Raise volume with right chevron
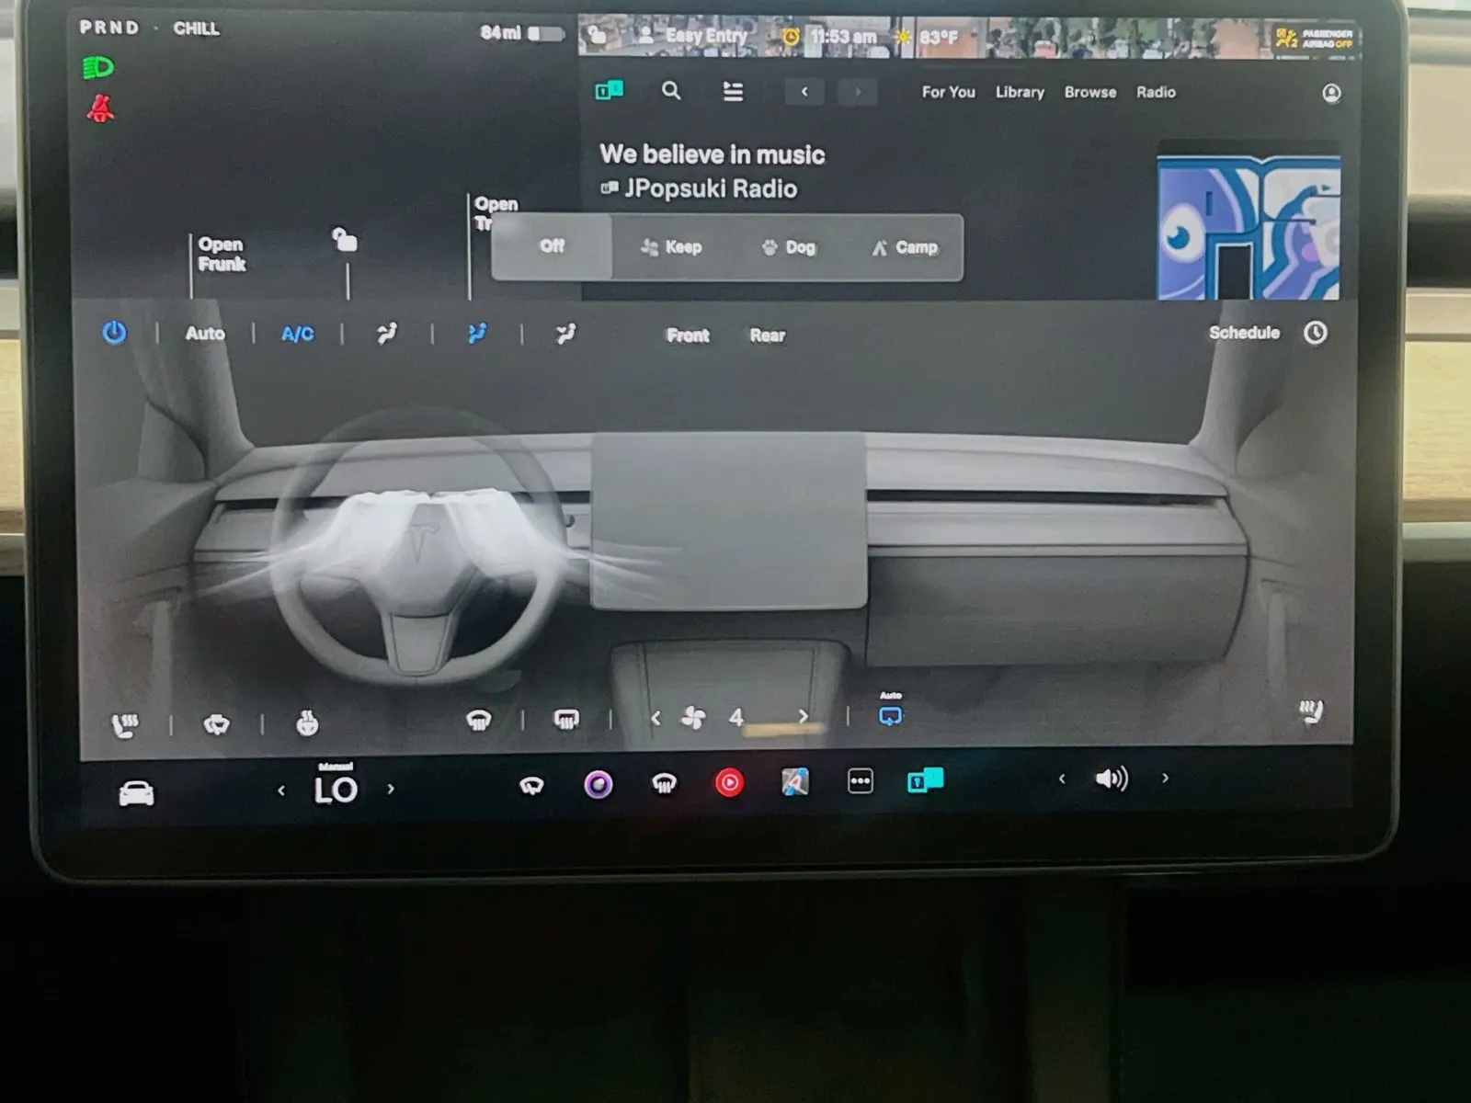The image size is (1471, 1103). (x=1165, y=779)
